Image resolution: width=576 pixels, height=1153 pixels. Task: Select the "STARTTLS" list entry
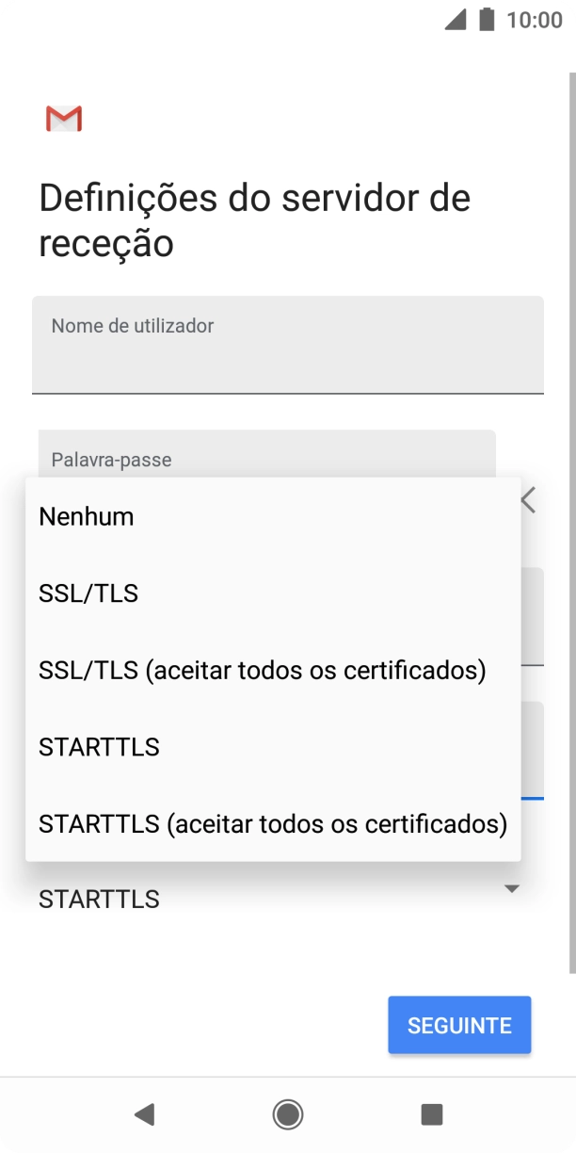tap(99, 746)
